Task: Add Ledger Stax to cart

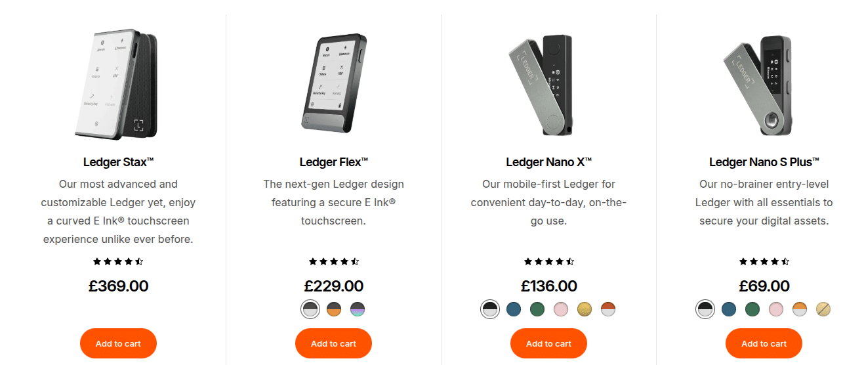Action: (x=118, y=343)
